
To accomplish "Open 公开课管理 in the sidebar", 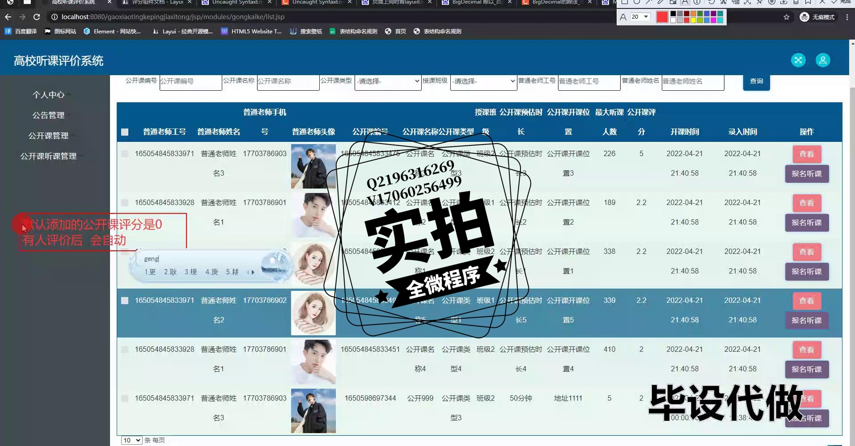I will click(x=49, y=136).
